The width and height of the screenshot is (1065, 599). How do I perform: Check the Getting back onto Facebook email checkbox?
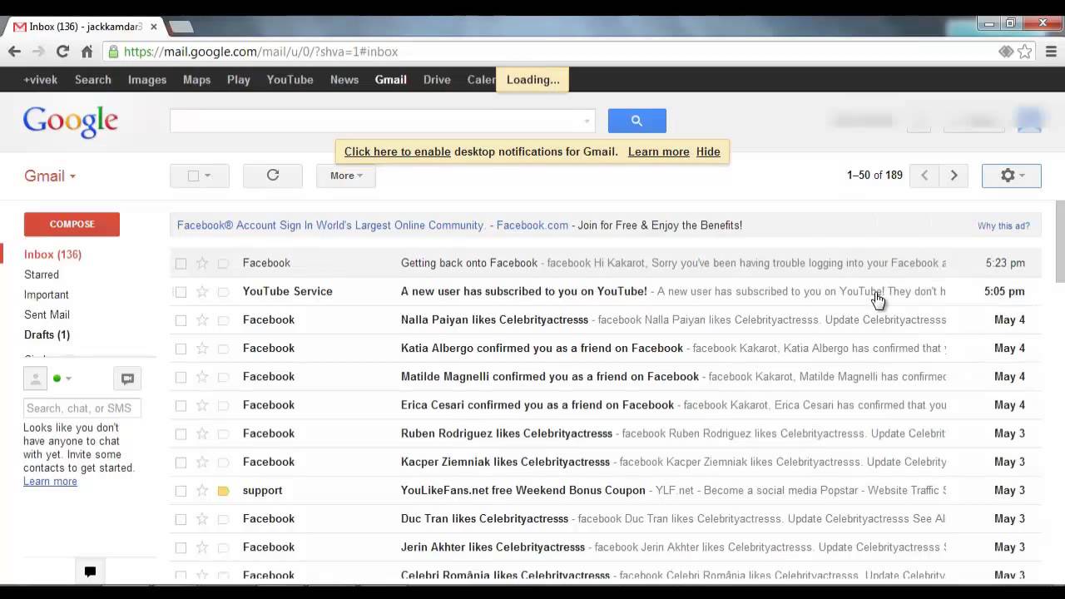(181, 263)
